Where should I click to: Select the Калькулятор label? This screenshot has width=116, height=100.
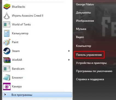[20, 33]
